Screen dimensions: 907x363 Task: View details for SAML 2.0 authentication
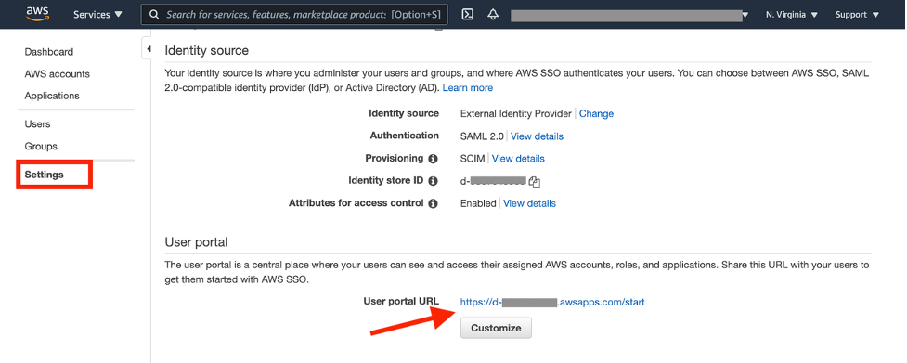[x=537, y=136]
